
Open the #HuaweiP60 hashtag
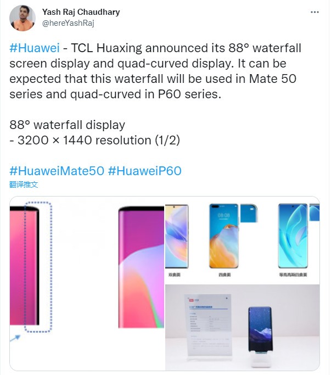[x=145, y=171]
